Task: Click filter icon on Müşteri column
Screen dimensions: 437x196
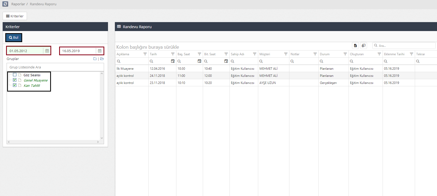Action: point(286,54)
